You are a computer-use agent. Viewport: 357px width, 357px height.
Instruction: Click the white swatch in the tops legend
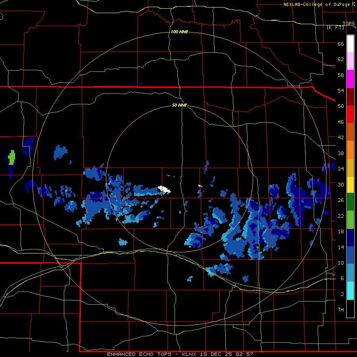[x=350, y=44]
